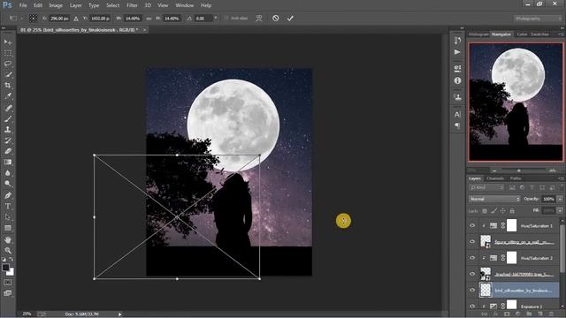Screen dimensions: 566x318
Task: Open the status bar doc info arrow
Action: pos(120,314)
